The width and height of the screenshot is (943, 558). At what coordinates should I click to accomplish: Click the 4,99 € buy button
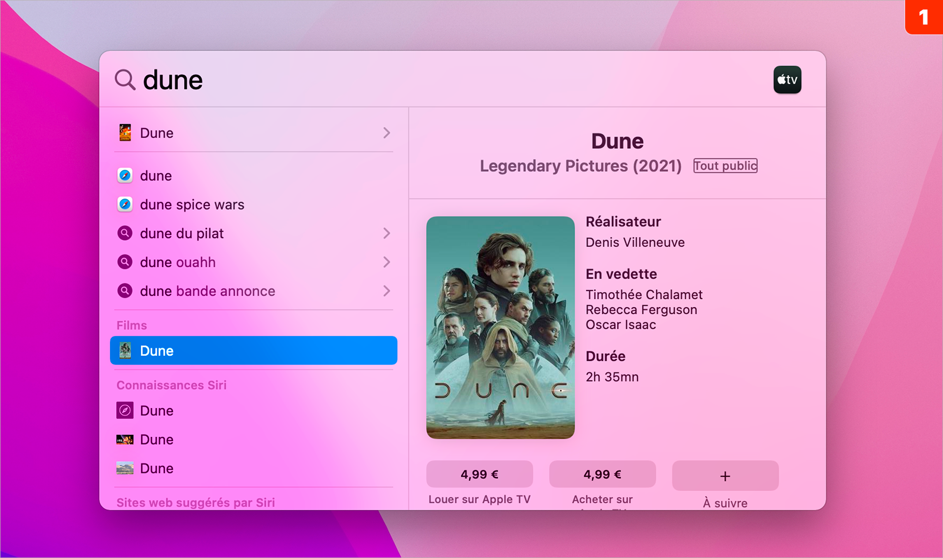pyautogui.click(x=602, y=474)
